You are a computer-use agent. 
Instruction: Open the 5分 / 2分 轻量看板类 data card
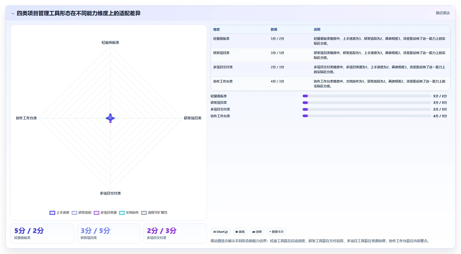coord(42,234)
